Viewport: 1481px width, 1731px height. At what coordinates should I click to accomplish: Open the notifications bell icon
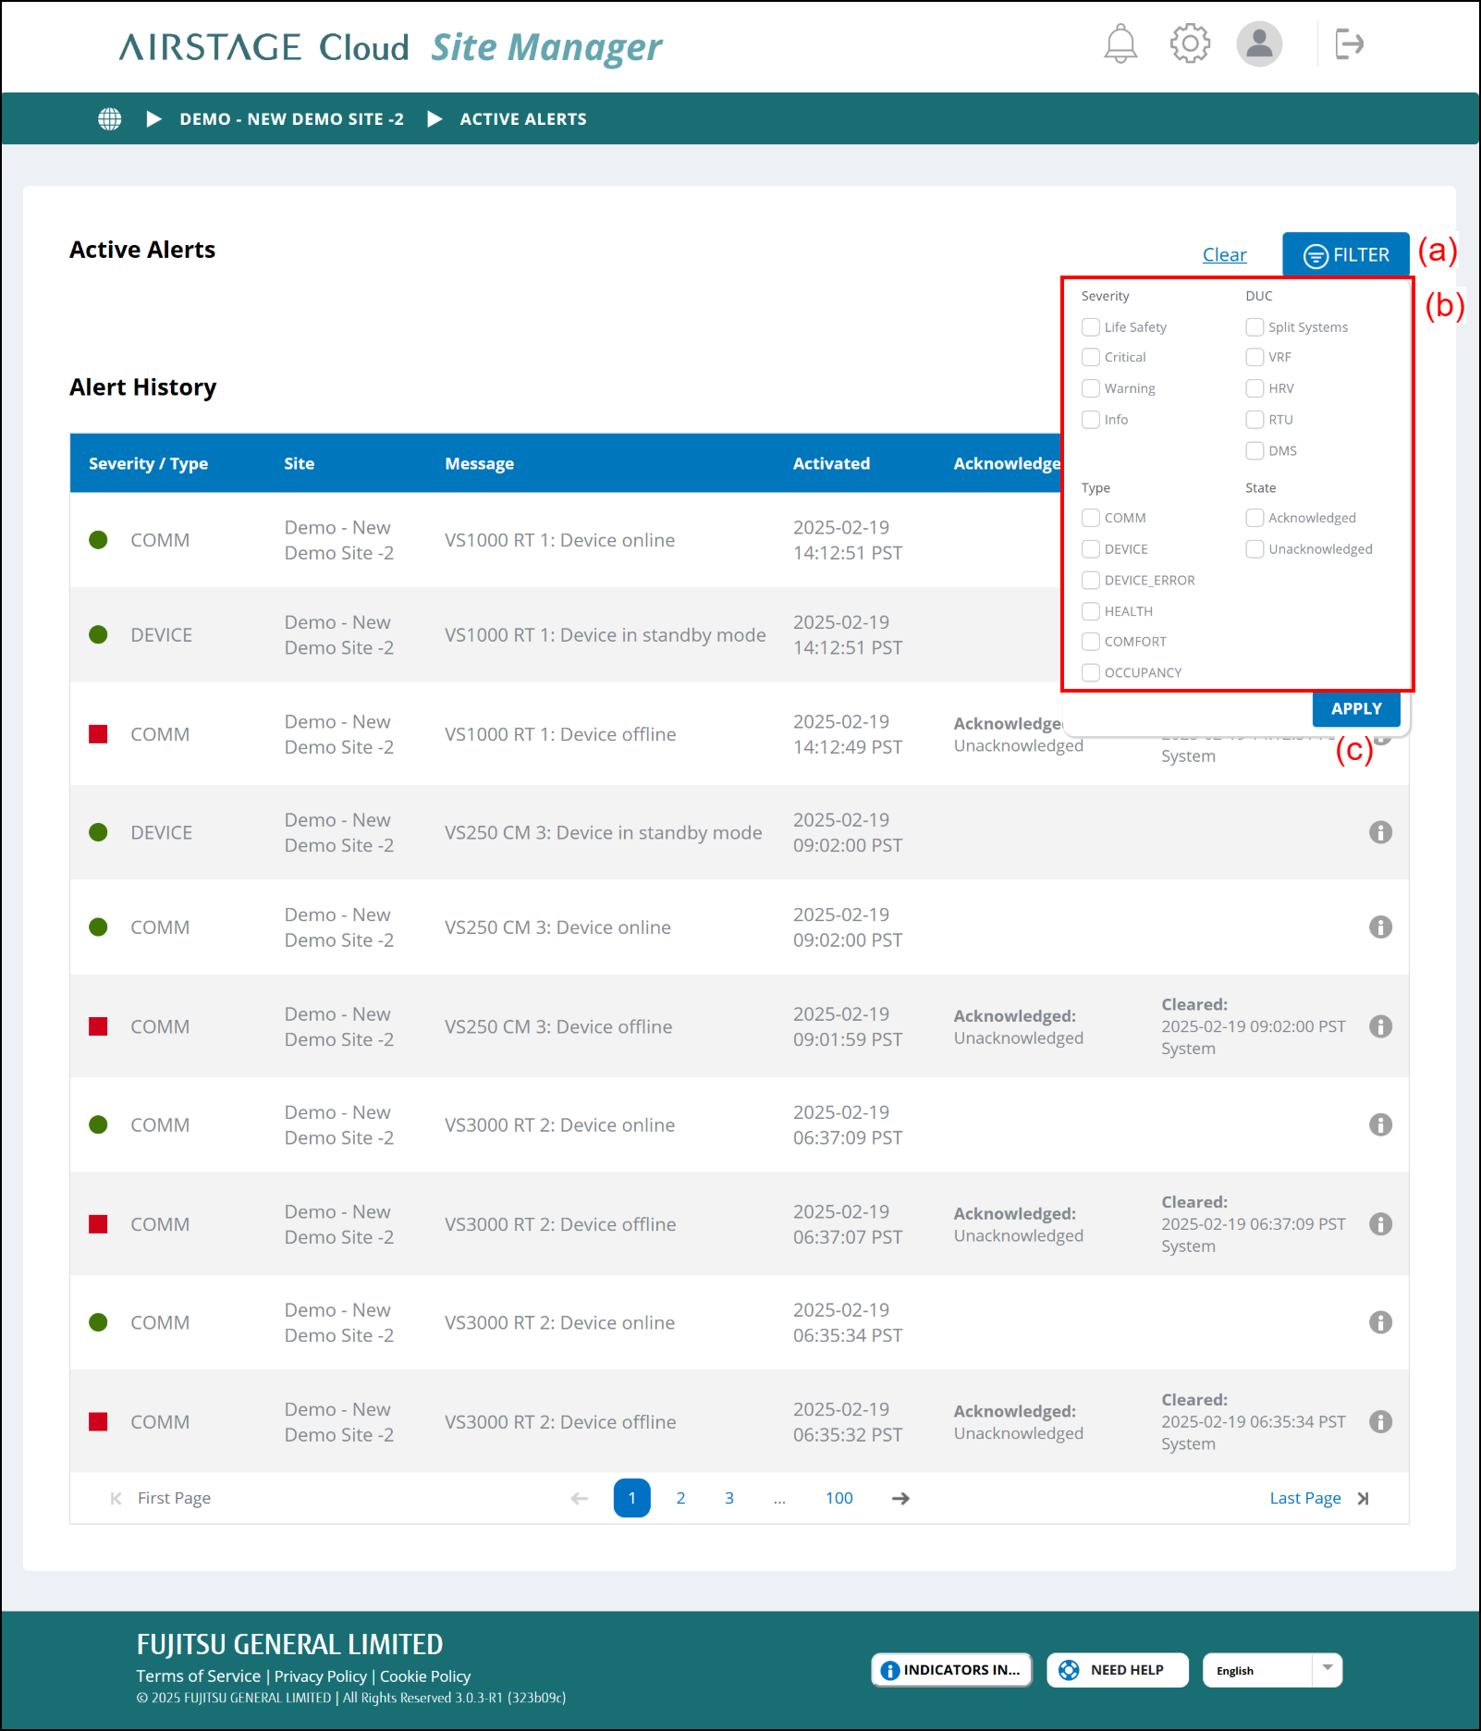click(x=1120, y=43)
